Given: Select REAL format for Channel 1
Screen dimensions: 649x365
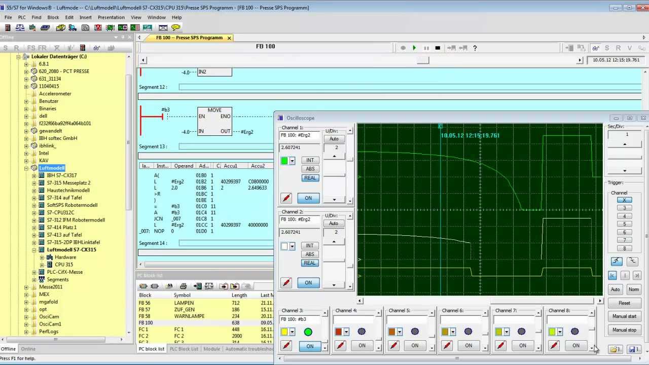Looking at the screenshot, I should pos(310,178).
